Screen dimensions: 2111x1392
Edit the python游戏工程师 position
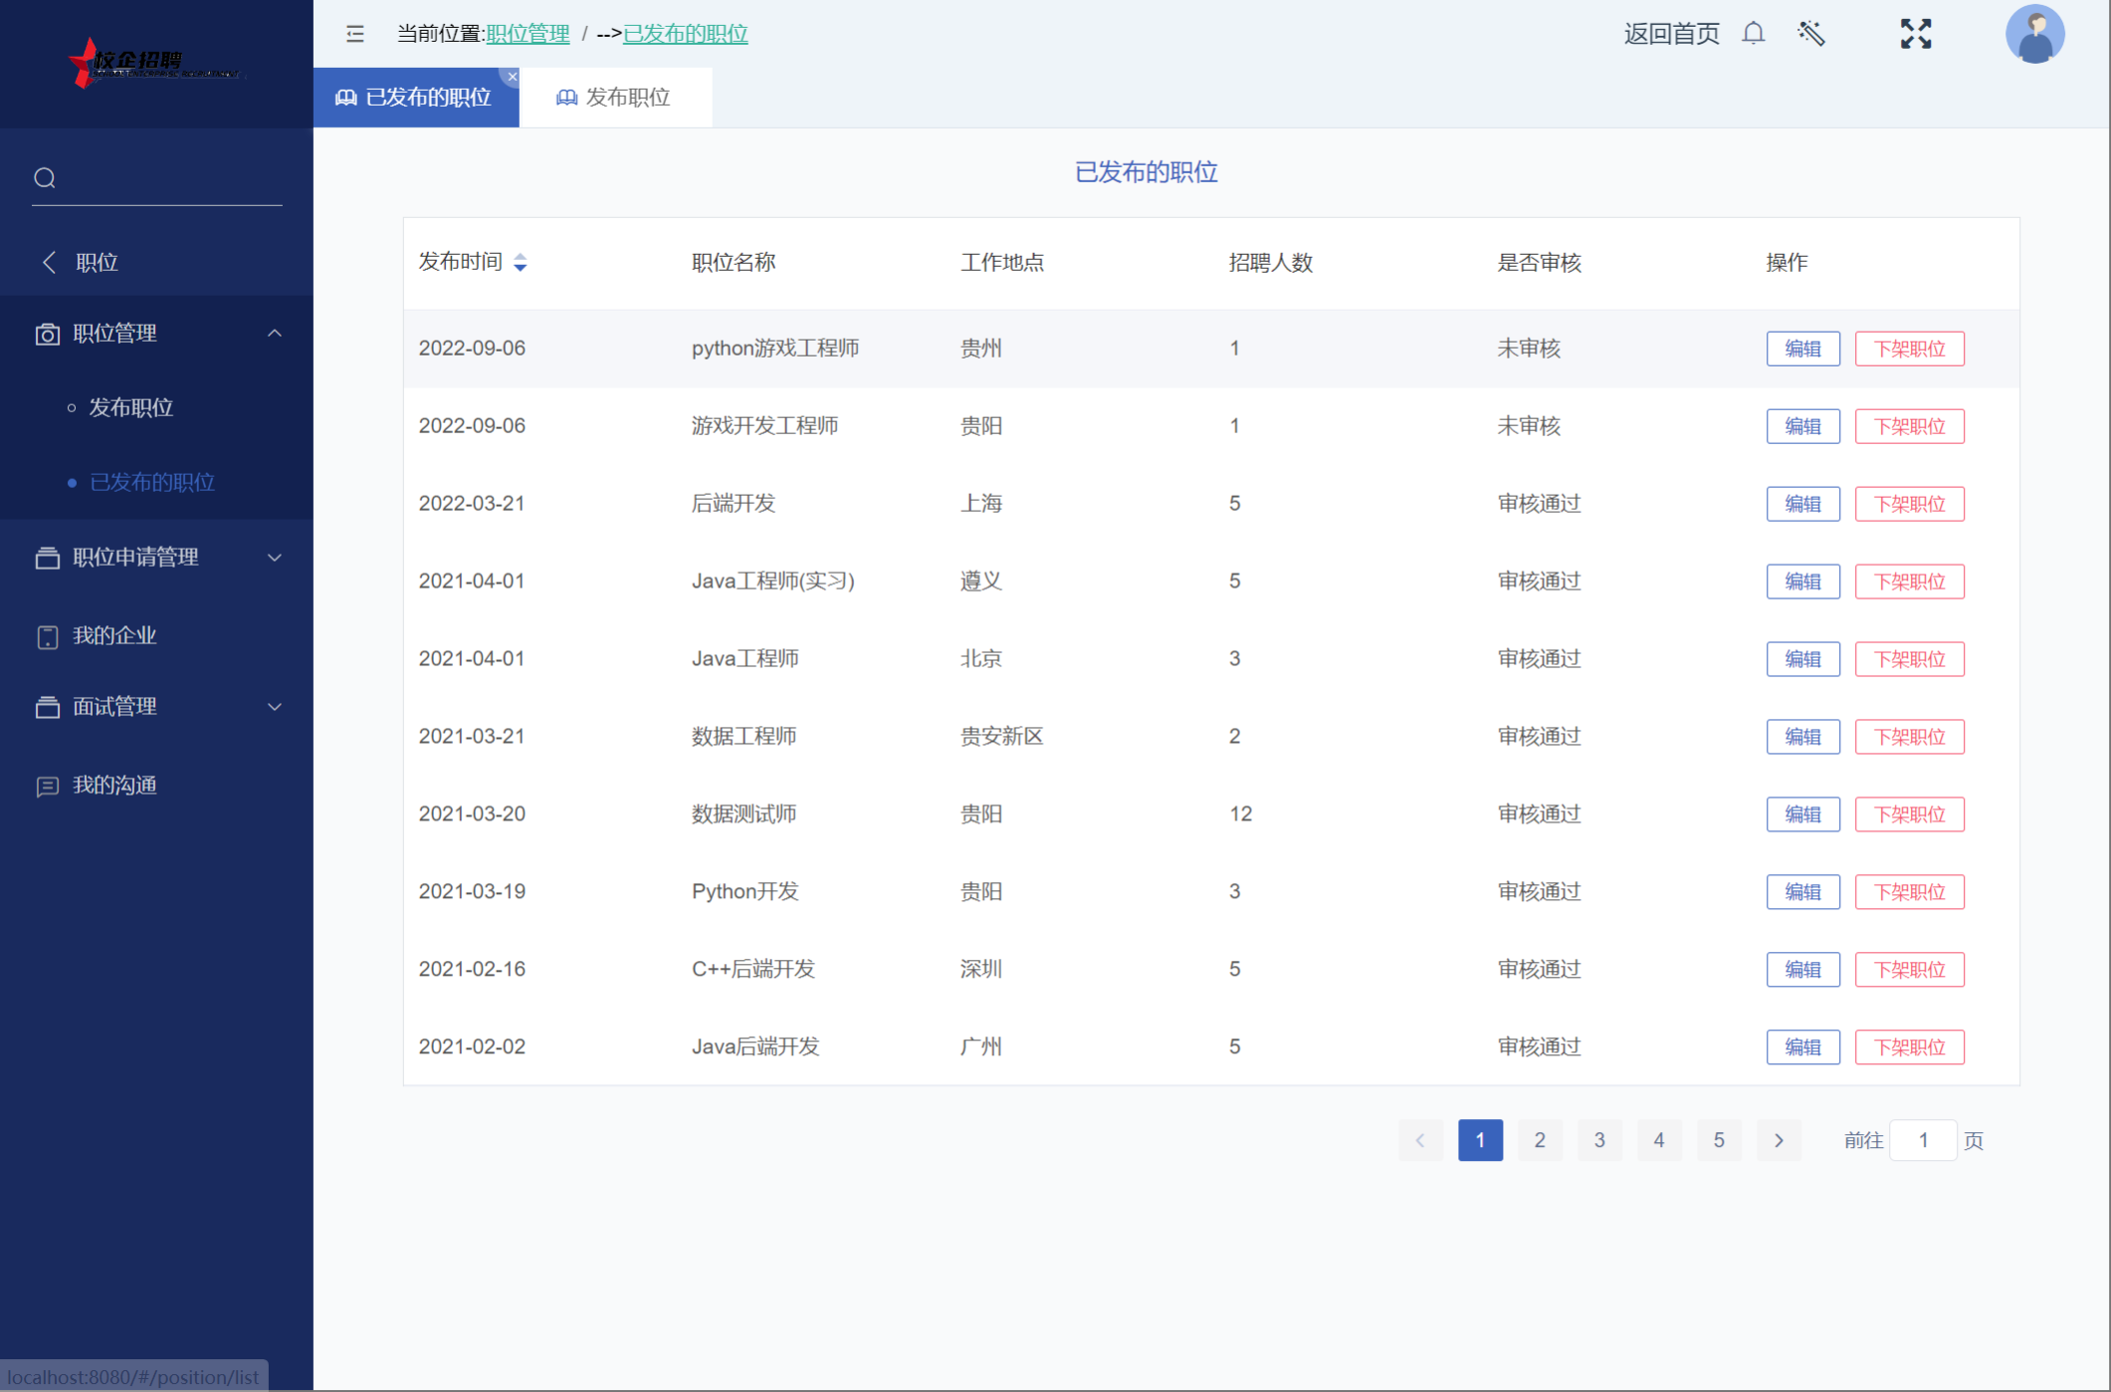coord(1801,348)
